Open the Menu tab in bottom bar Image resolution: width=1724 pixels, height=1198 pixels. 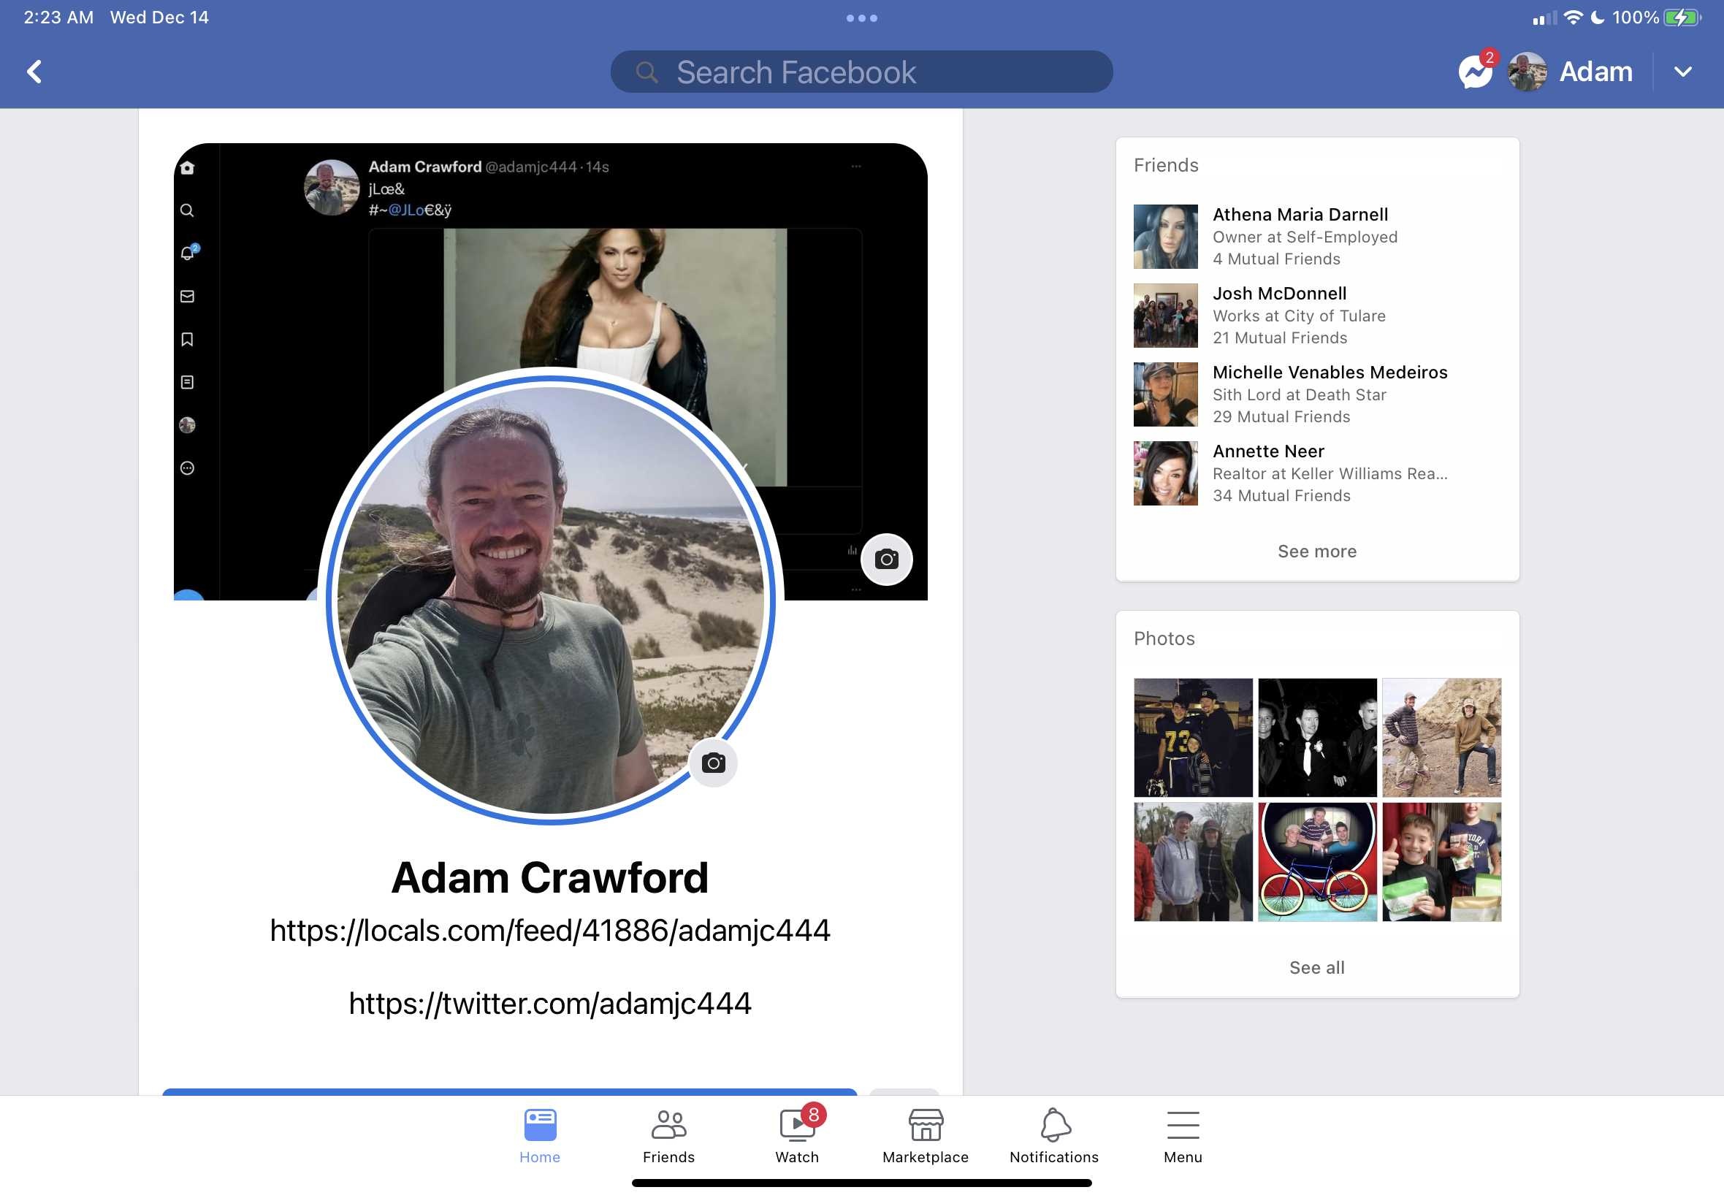(1183, 1135)
